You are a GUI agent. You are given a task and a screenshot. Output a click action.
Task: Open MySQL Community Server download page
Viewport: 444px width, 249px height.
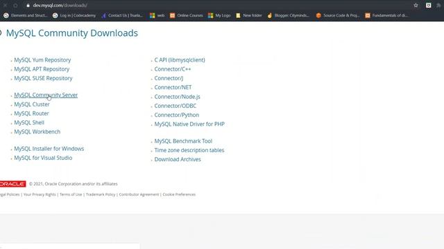(x=46, y=95)
